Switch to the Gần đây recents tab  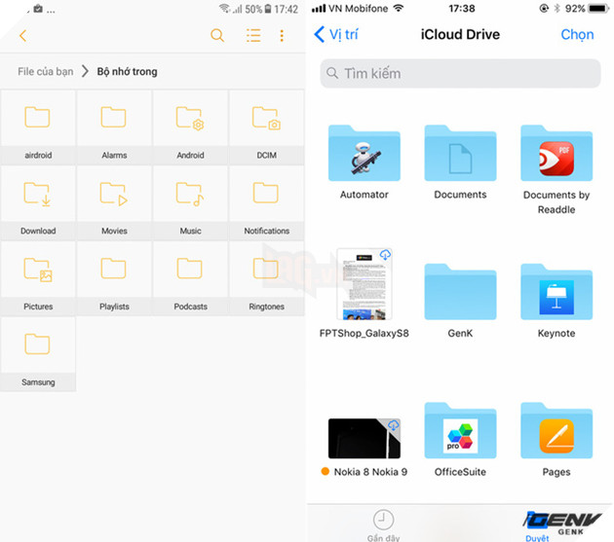(383, 525)
